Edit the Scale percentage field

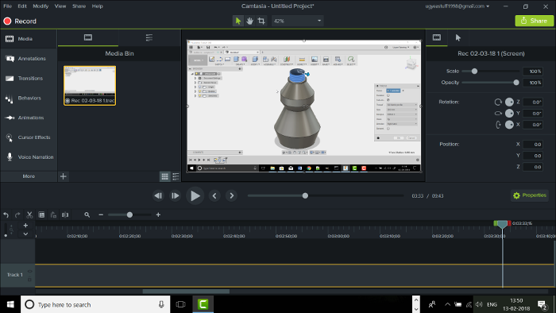pyautogui.click(x=533, y=71)
